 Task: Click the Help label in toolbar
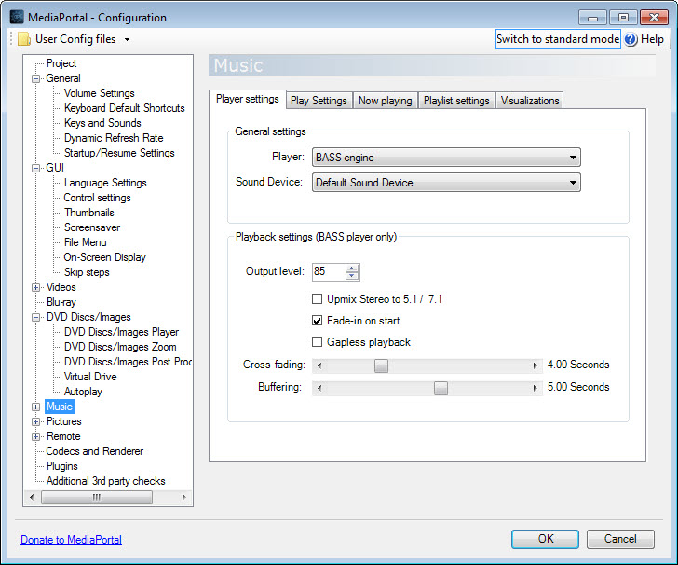pos(652,39)
